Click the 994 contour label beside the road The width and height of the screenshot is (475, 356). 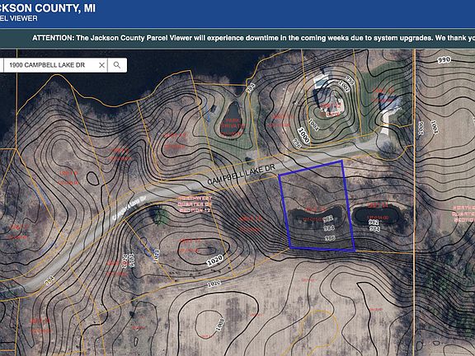49,280
